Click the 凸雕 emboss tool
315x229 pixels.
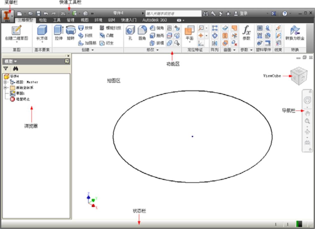point(107,36)
